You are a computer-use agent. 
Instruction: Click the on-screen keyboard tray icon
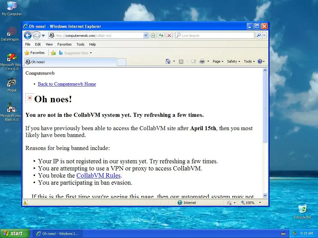pyautogui.click(x=283, y=234)
